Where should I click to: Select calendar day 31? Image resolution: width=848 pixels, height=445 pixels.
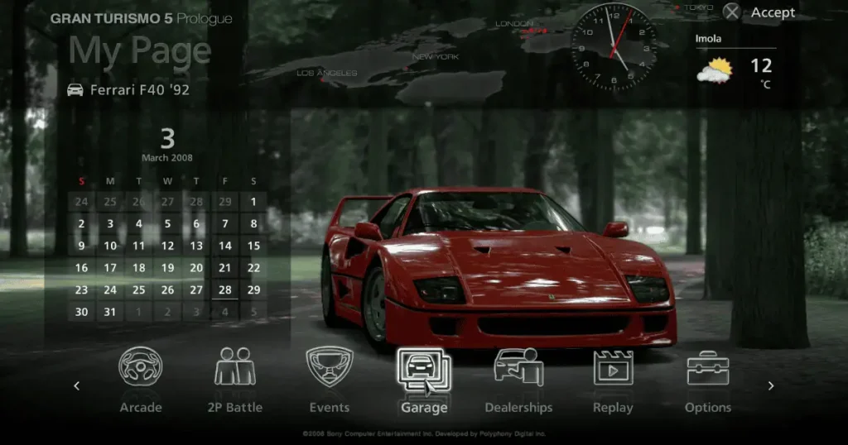pos(110,312)
